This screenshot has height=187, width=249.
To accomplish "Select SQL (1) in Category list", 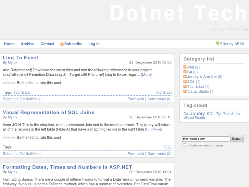I will pos(194,82).
